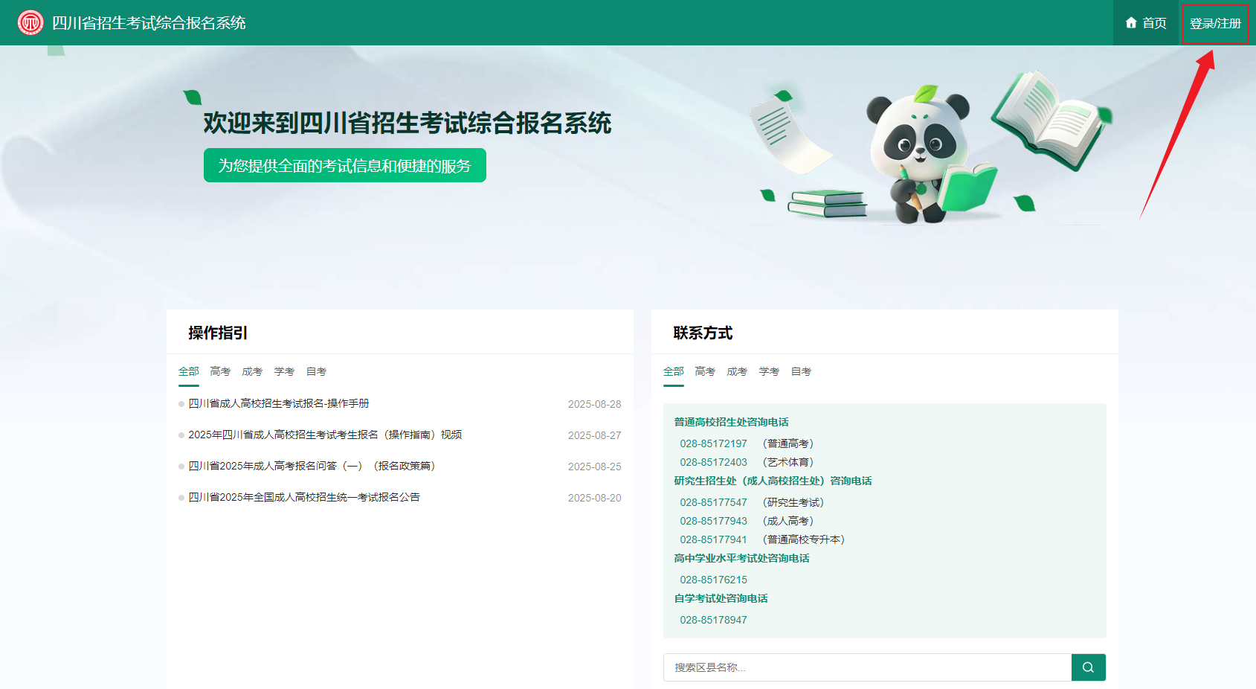
Task: Click the panda mascot illustration
Action: coord(919,158)
